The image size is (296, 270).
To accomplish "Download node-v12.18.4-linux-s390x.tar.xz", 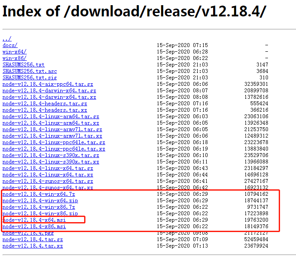I will 50,162.
